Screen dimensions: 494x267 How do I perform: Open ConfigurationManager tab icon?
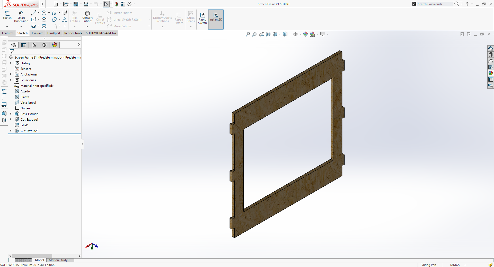(x=34, y=45)
